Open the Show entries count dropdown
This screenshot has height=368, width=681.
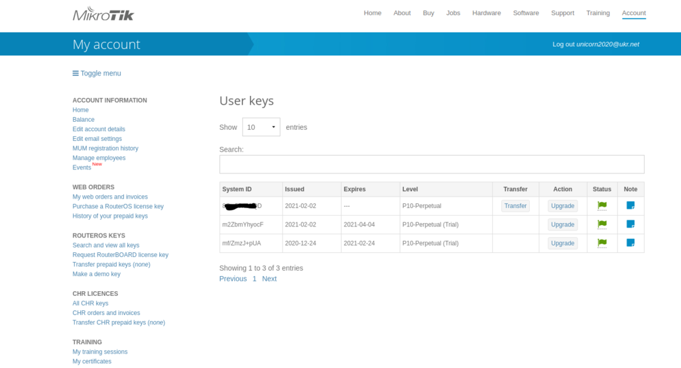[261, 127]
